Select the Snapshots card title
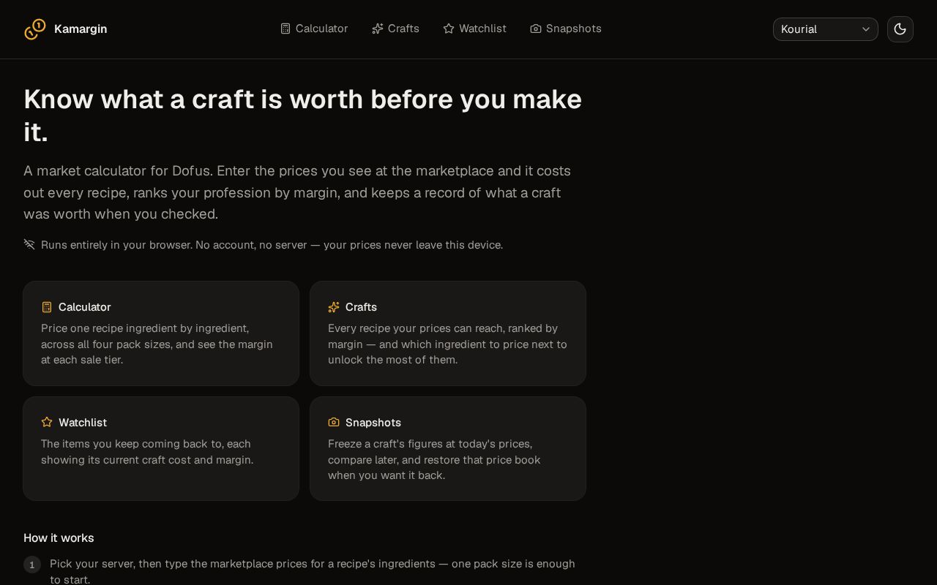 [x=373, y=423]
